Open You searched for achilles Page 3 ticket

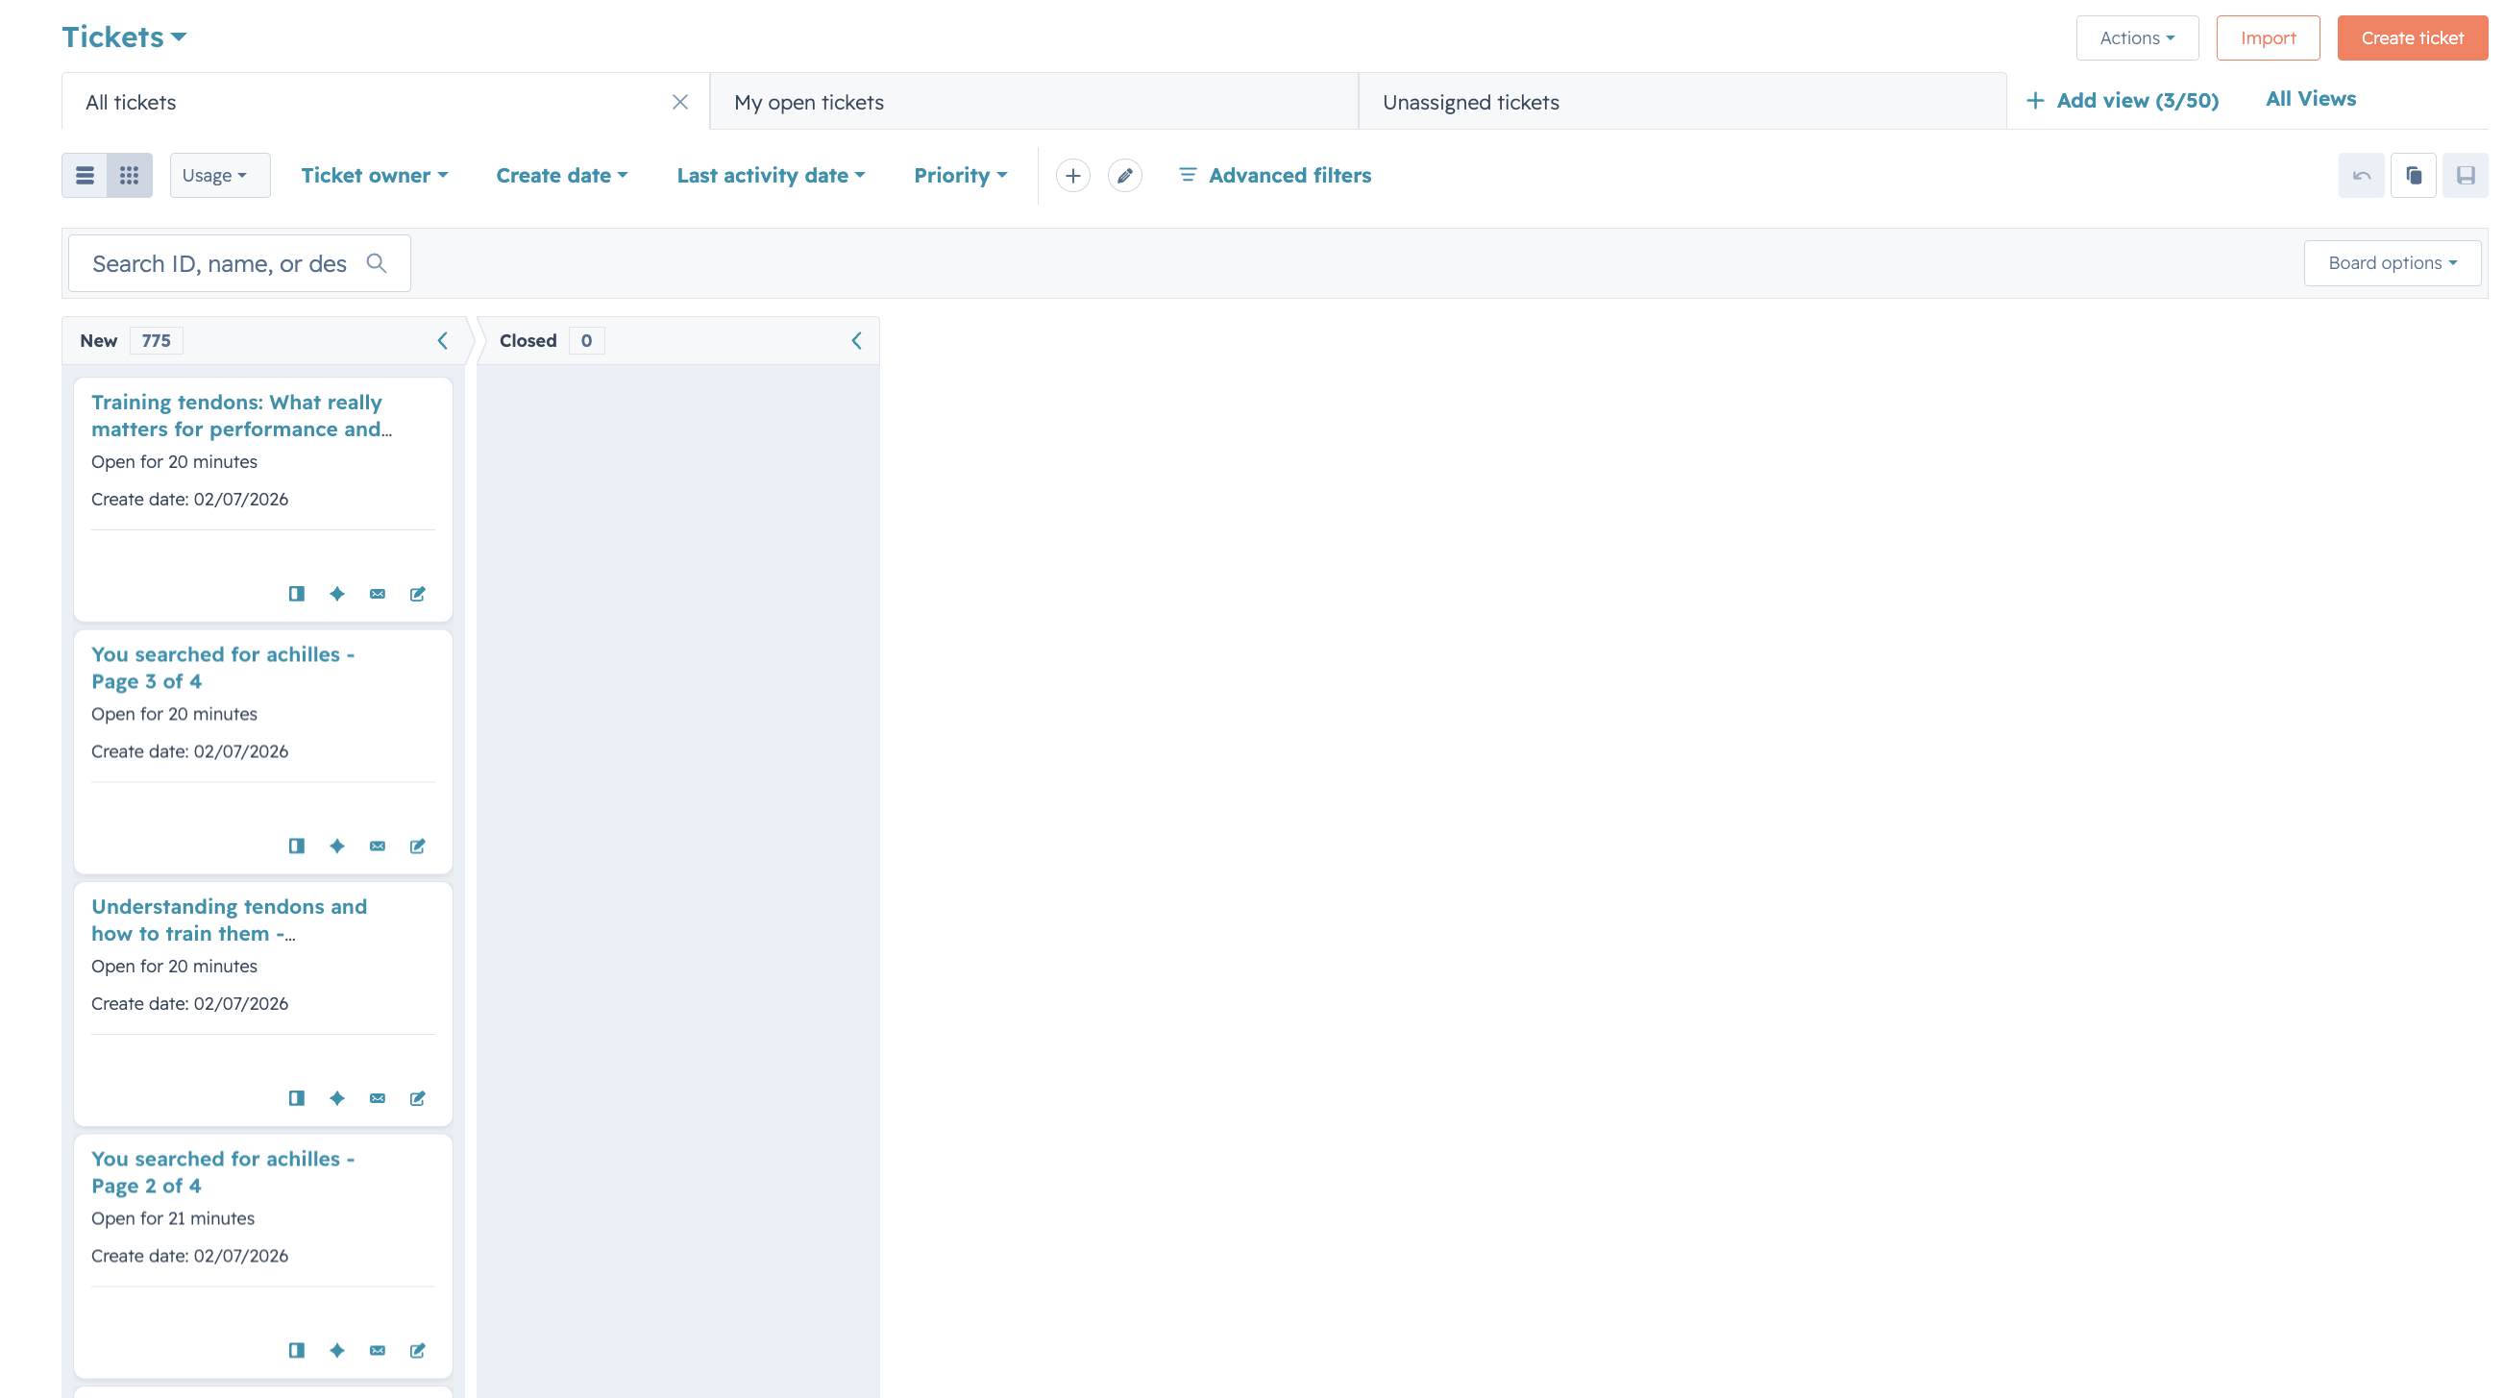(x=224, y=668)
